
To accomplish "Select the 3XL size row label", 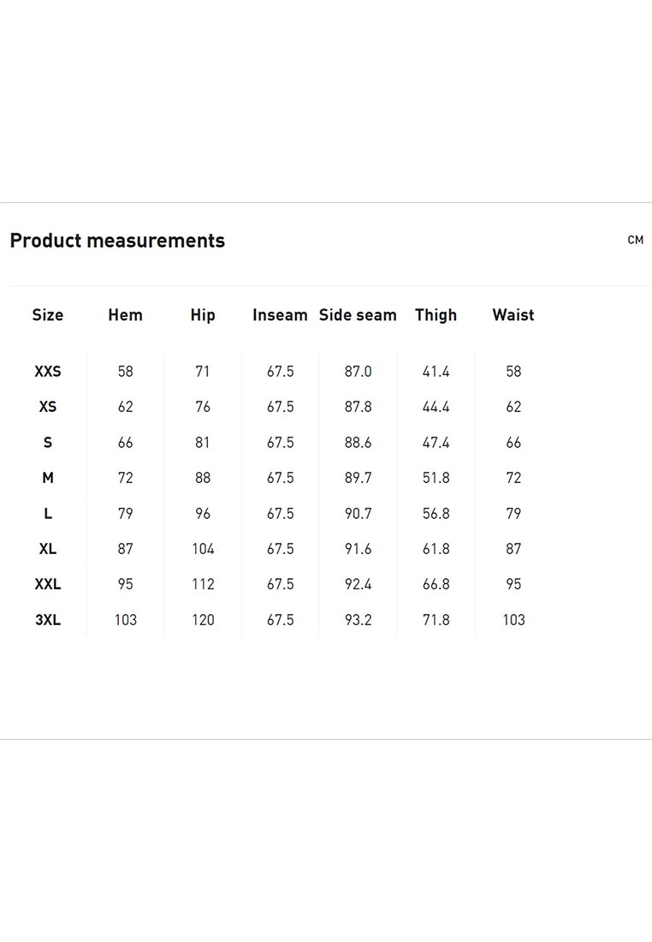I will 47,620.
